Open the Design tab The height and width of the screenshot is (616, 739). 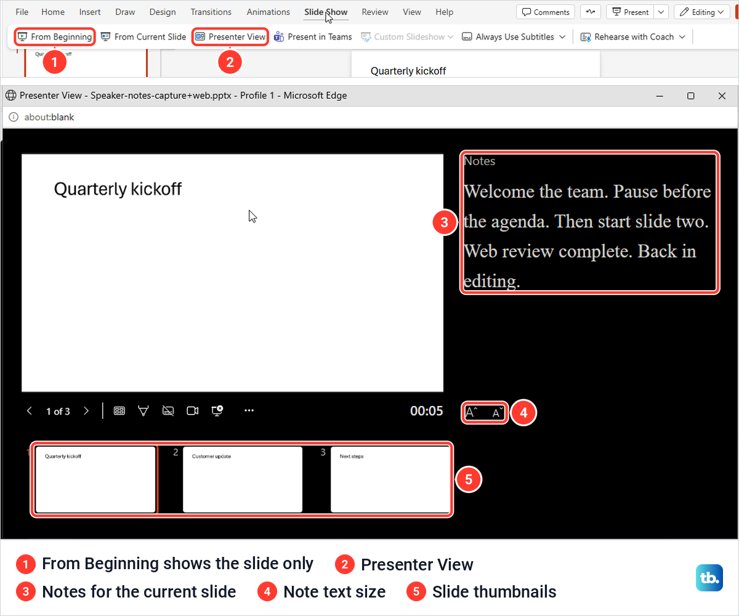click(163, 12)
